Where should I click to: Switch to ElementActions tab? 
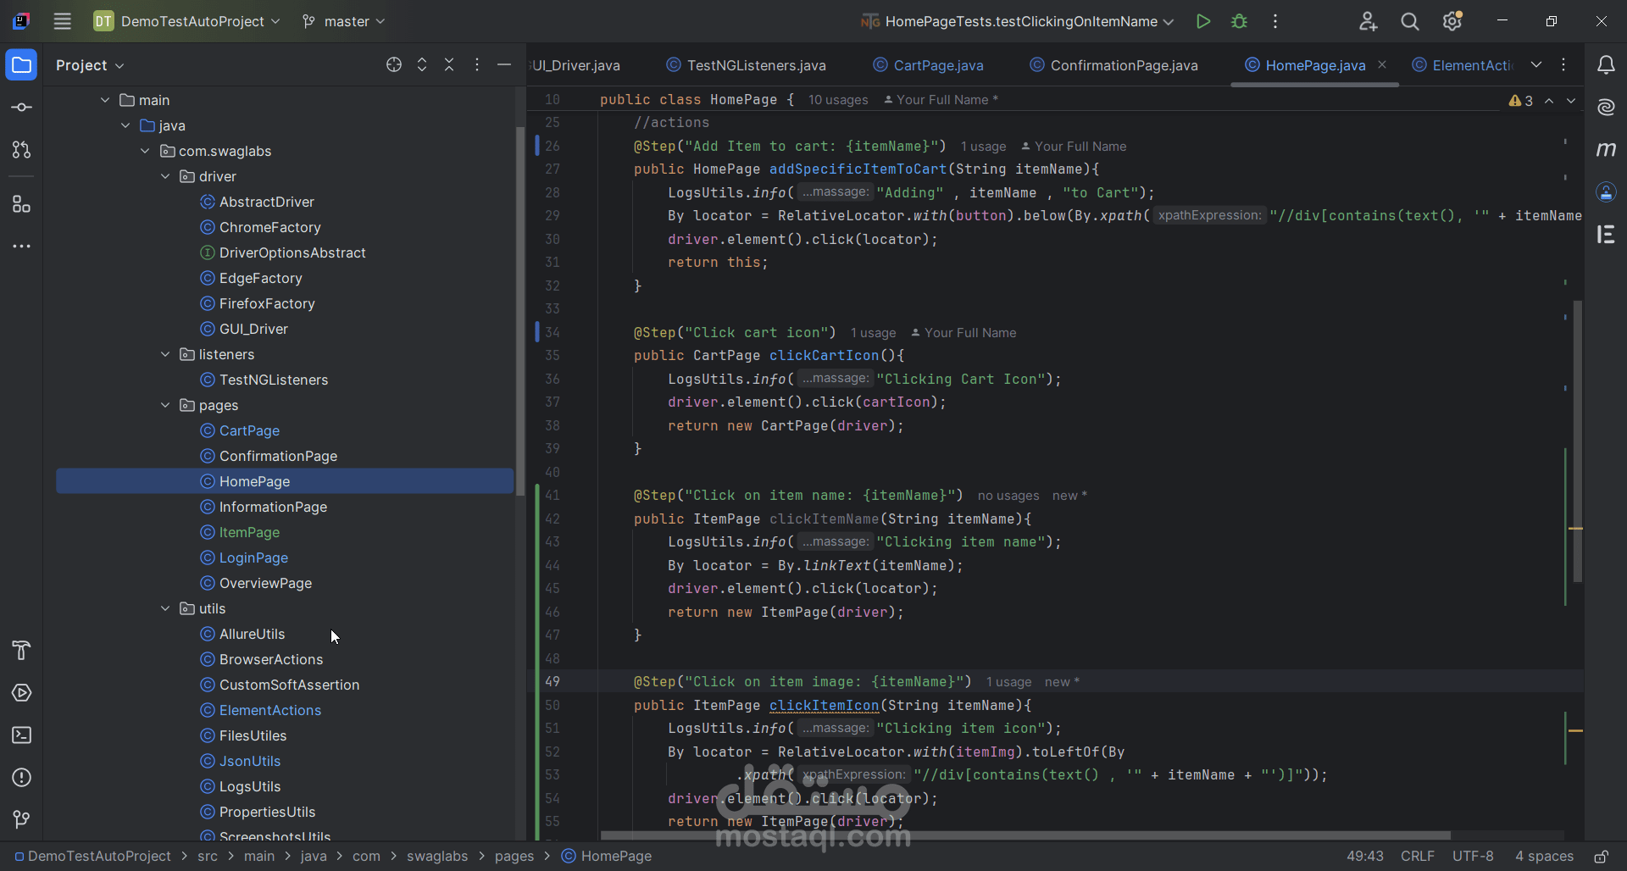pos(1463,65)
